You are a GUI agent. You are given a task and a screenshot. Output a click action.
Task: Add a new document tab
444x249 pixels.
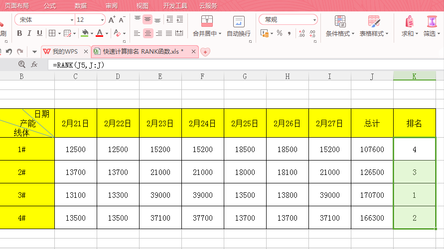coord(205,52)
